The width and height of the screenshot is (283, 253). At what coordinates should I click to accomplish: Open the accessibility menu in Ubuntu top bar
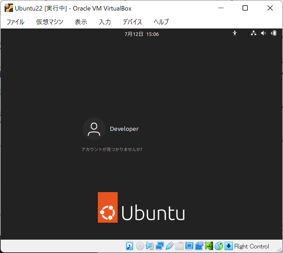tap(235, 33)
